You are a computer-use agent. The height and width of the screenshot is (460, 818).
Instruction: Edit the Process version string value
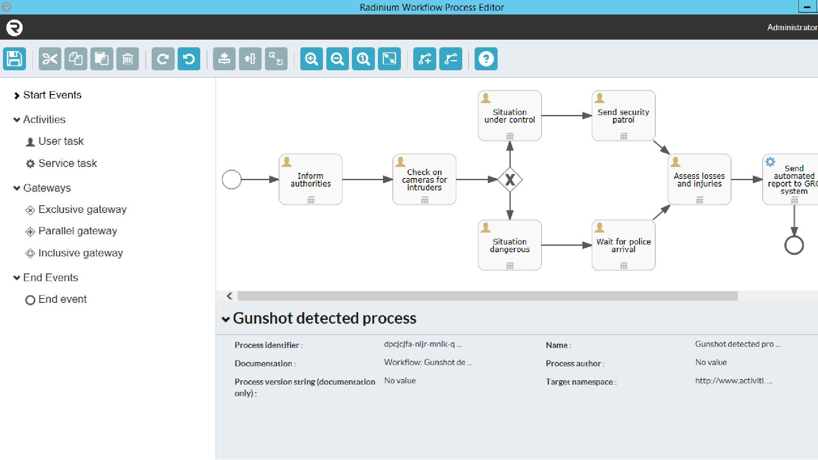(x=400, y=381)
